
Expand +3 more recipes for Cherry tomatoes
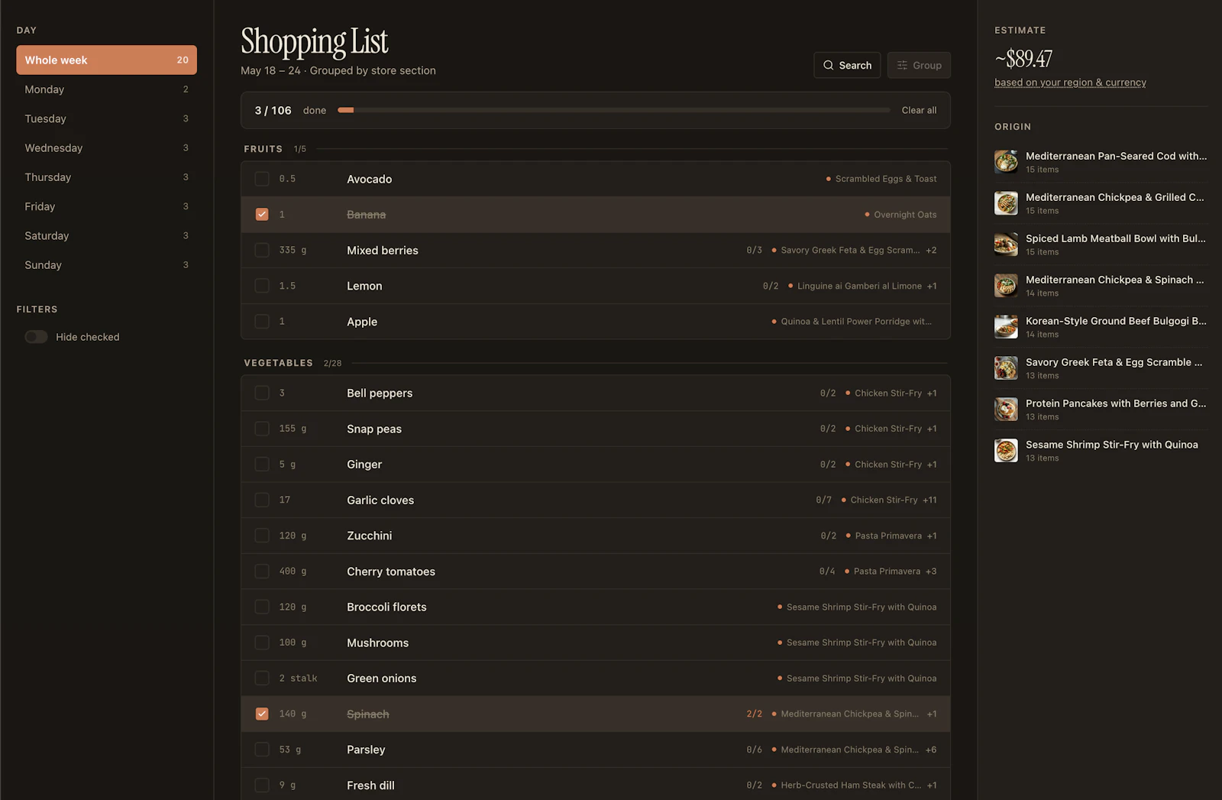(x=931, y=572)
